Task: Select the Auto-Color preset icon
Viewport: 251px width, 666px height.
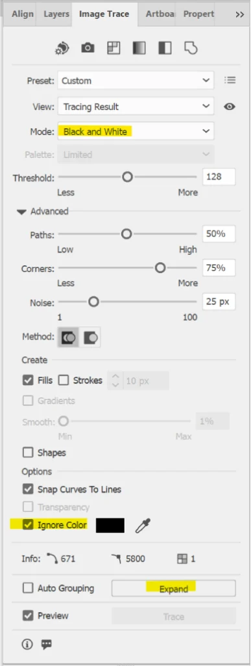Action: click(x=62, y=48)
